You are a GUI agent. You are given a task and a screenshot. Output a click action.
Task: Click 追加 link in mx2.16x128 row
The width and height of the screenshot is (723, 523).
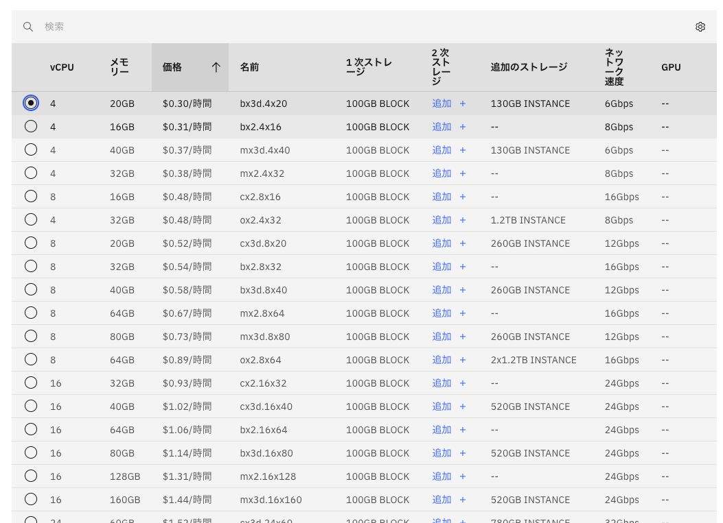(441, 476)
